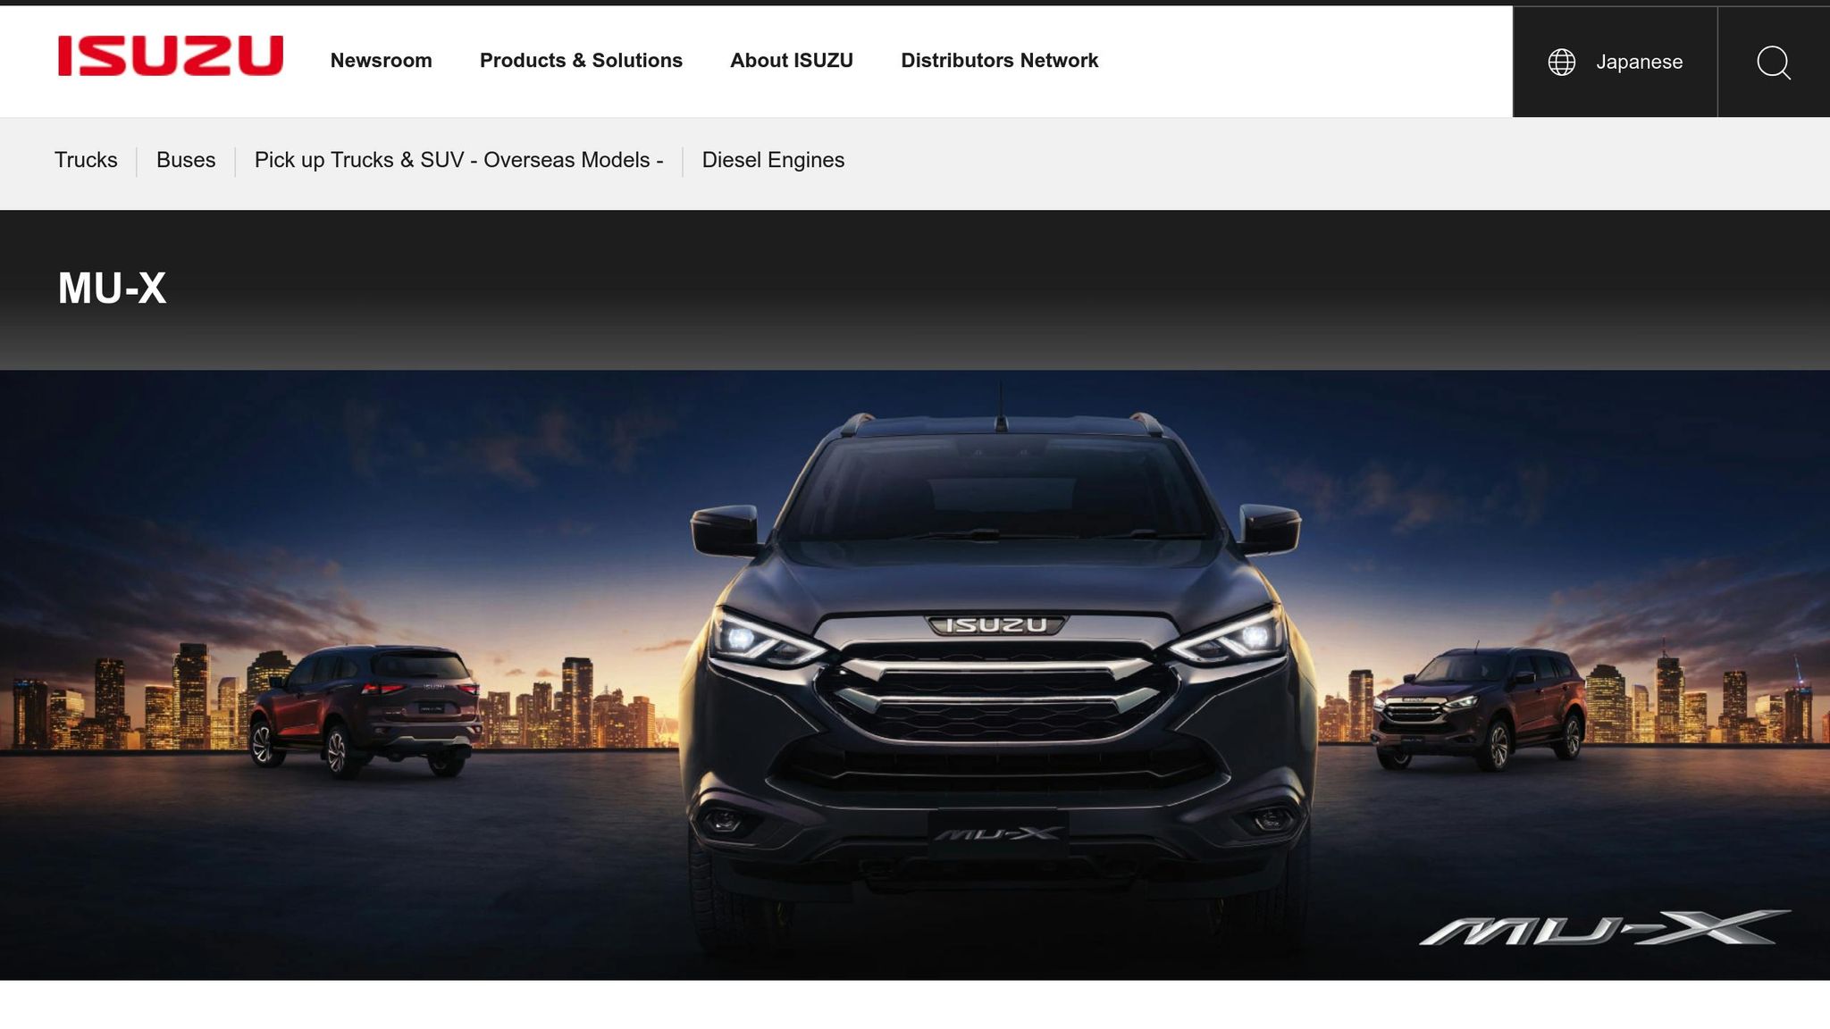Click the red ISUZU logo
The image size is (1830, 1029).
pyautogui.click(x=170, y=56)
